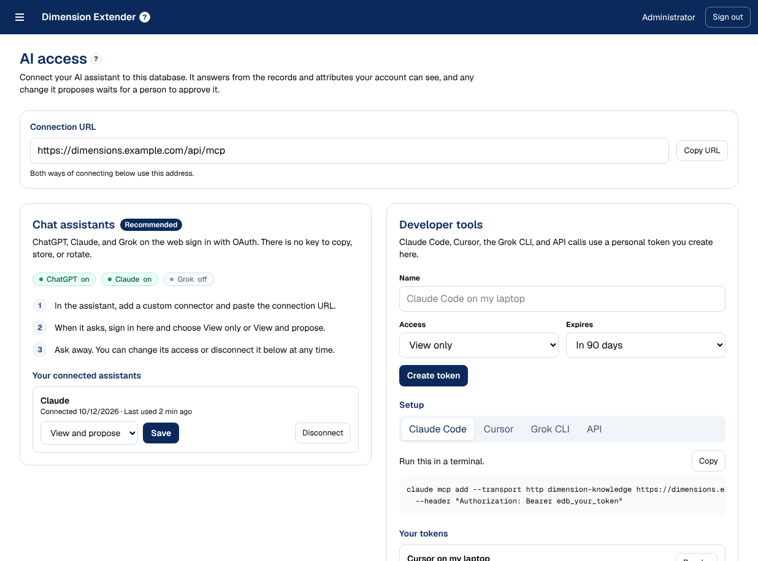758x561 pixels.
Task: Open the Expires dropdown set to In 90 days
Action: 646,345
